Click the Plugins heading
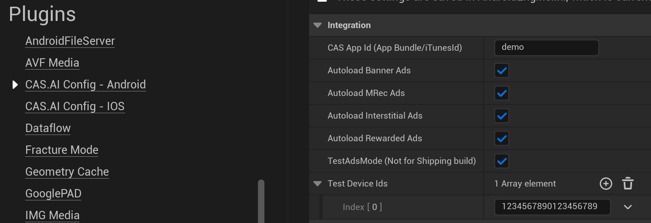 coord(42,14)
